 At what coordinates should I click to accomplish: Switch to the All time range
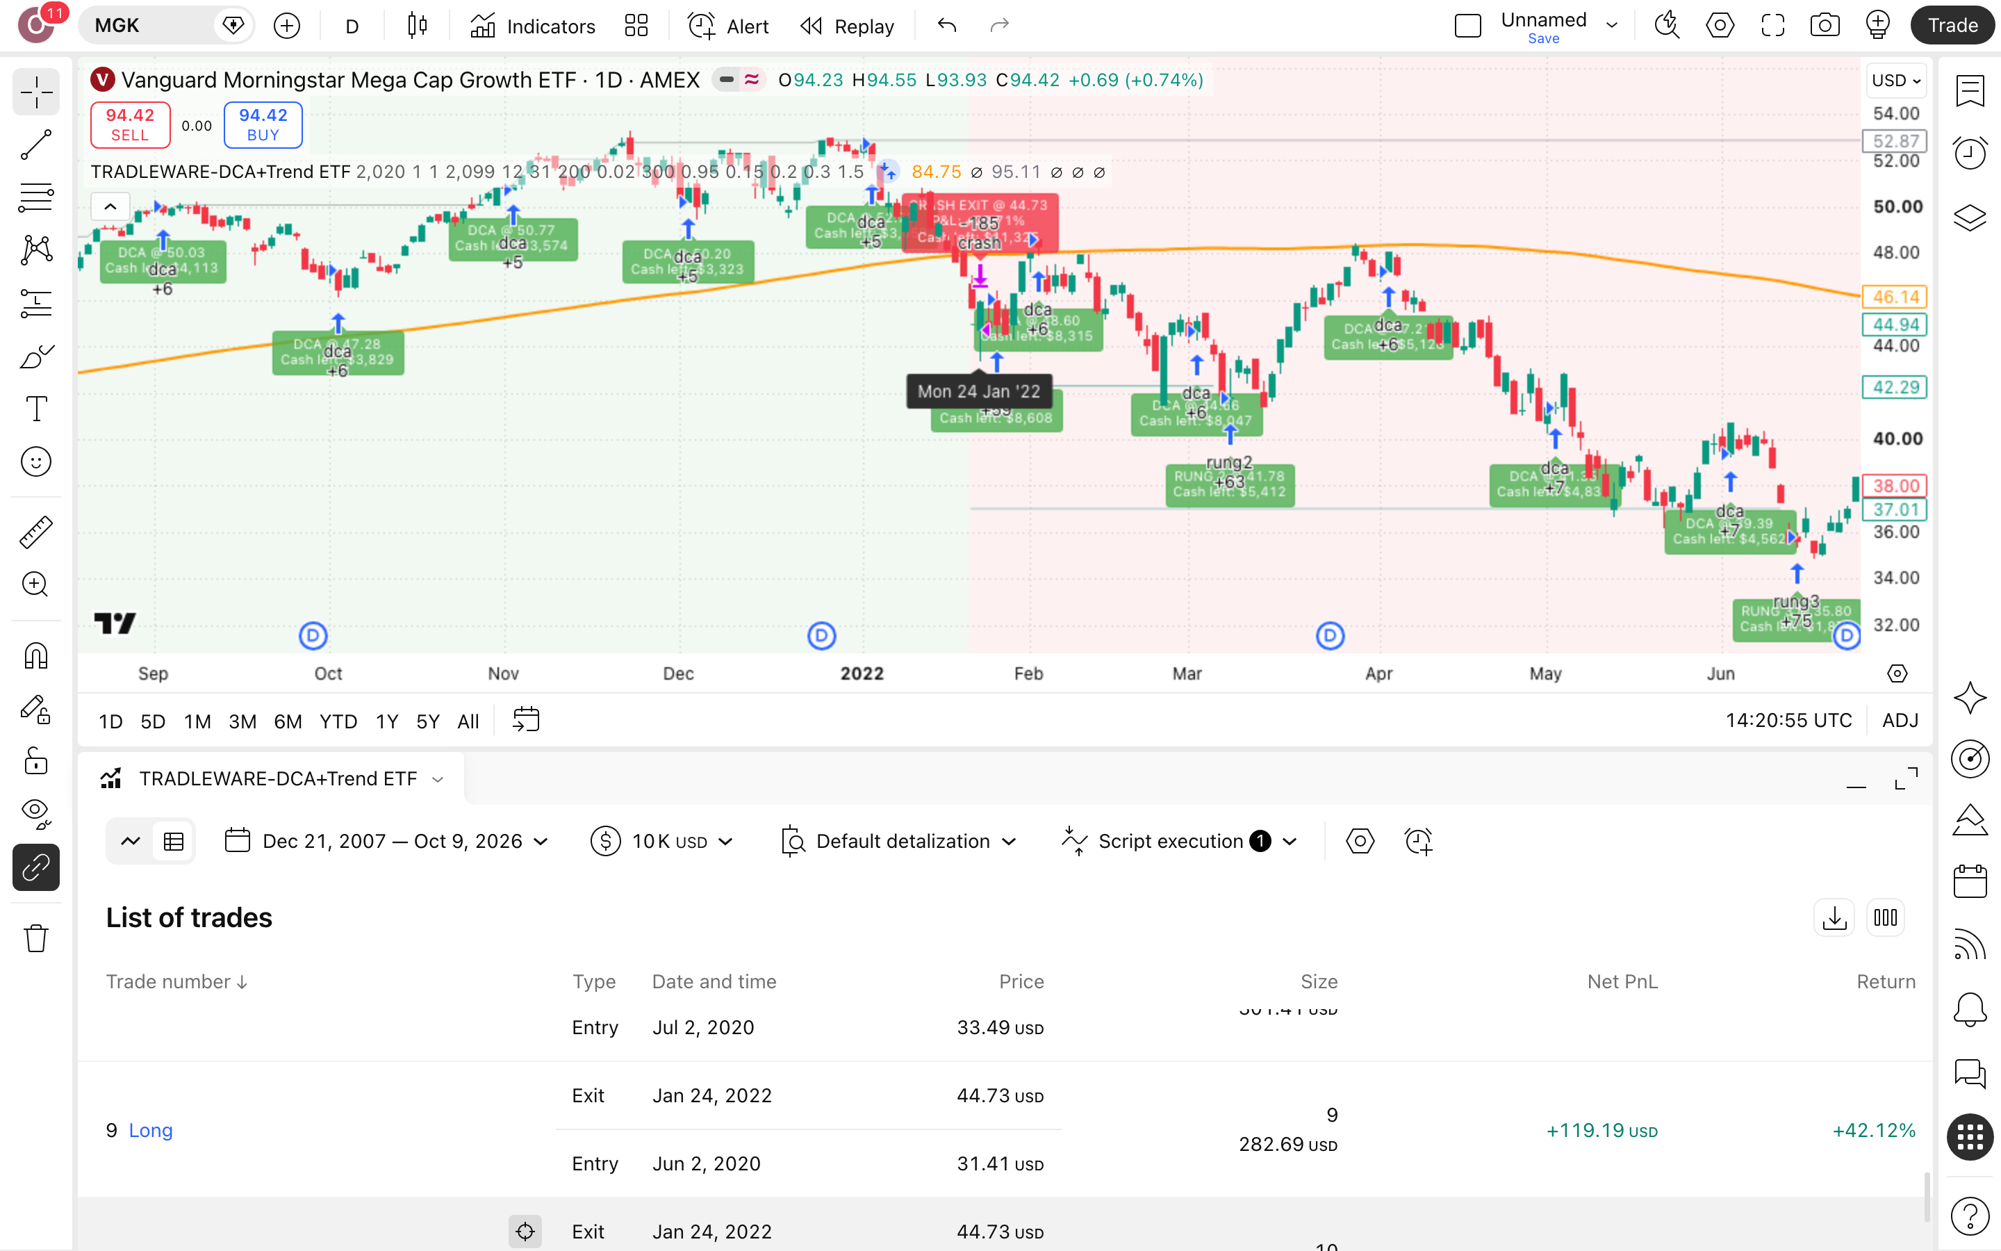[x=468, y=721]
